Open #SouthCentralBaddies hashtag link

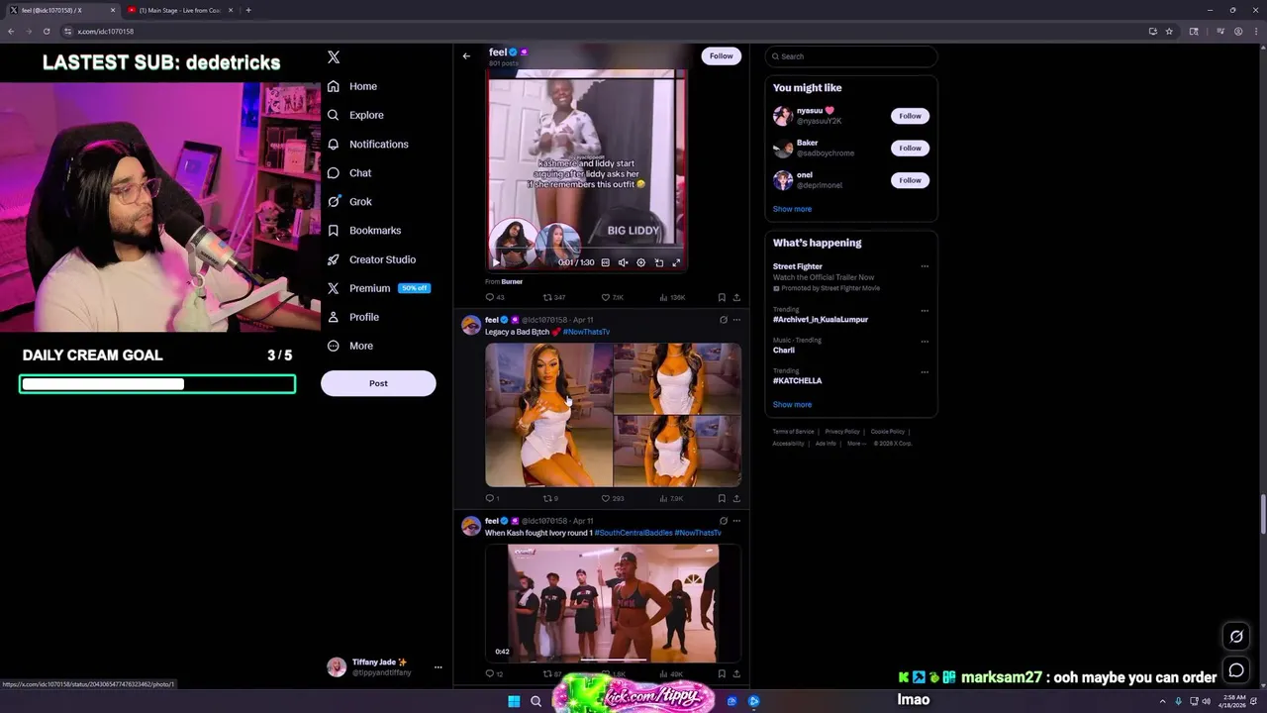pyautogui.click(x=633, y=533)
